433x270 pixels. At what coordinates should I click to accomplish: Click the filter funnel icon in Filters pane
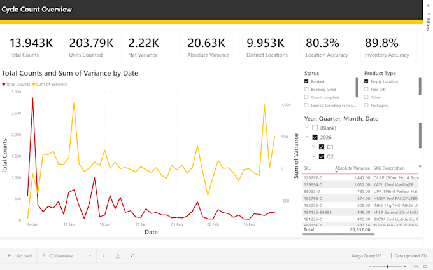[429, 14]
